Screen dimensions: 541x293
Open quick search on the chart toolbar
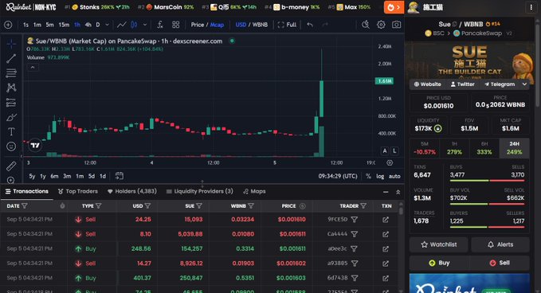pyautogui.click(x=366, y=25)
